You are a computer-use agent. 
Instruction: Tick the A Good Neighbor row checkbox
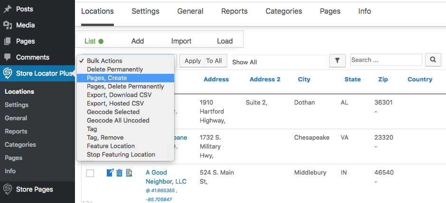90,173
